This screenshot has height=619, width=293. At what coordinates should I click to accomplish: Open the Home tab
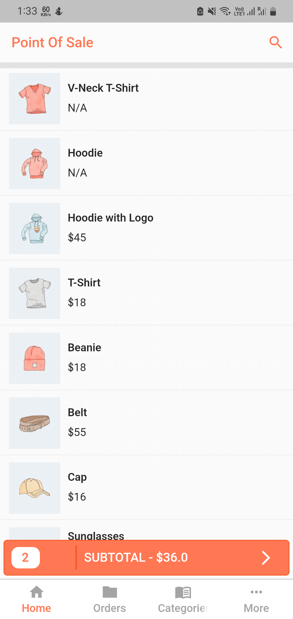(x=36, y=599)
